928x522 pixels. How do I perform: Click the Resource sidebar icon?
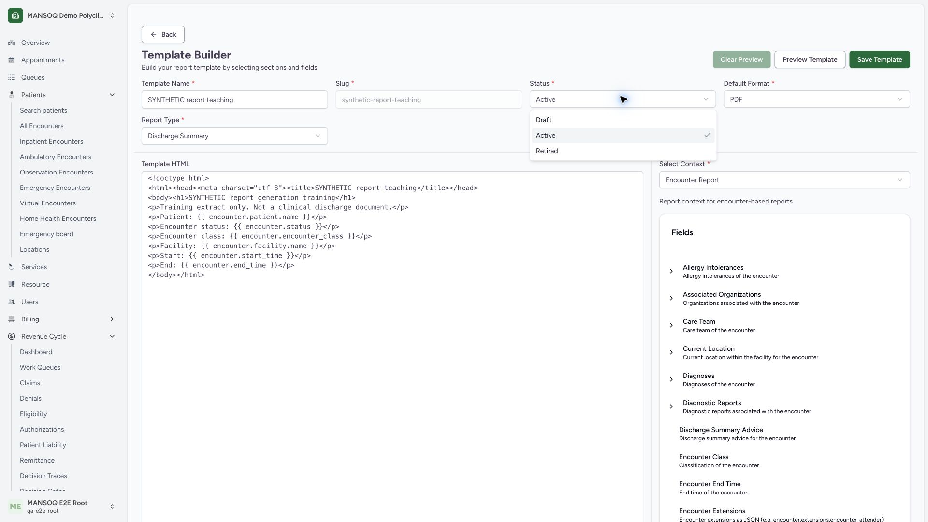[12, 284]
